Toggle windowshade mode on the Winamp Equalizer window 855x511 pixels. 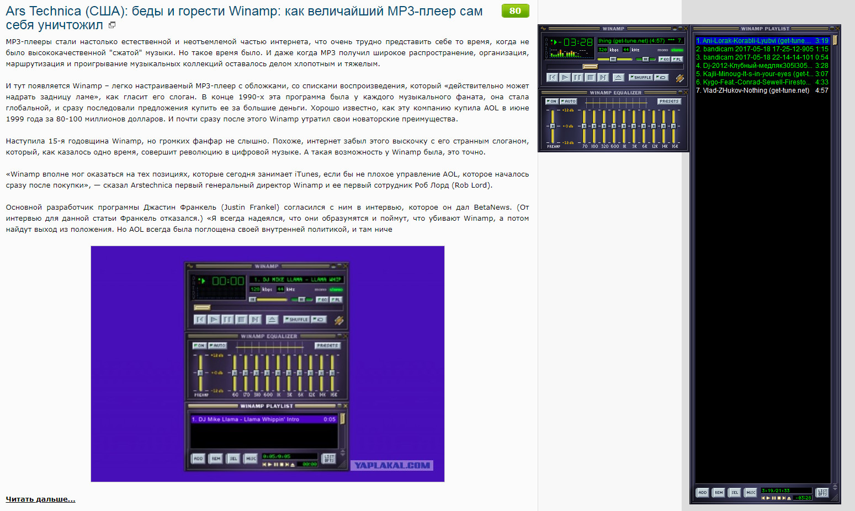pyautogui.click(x=679, y=93)
